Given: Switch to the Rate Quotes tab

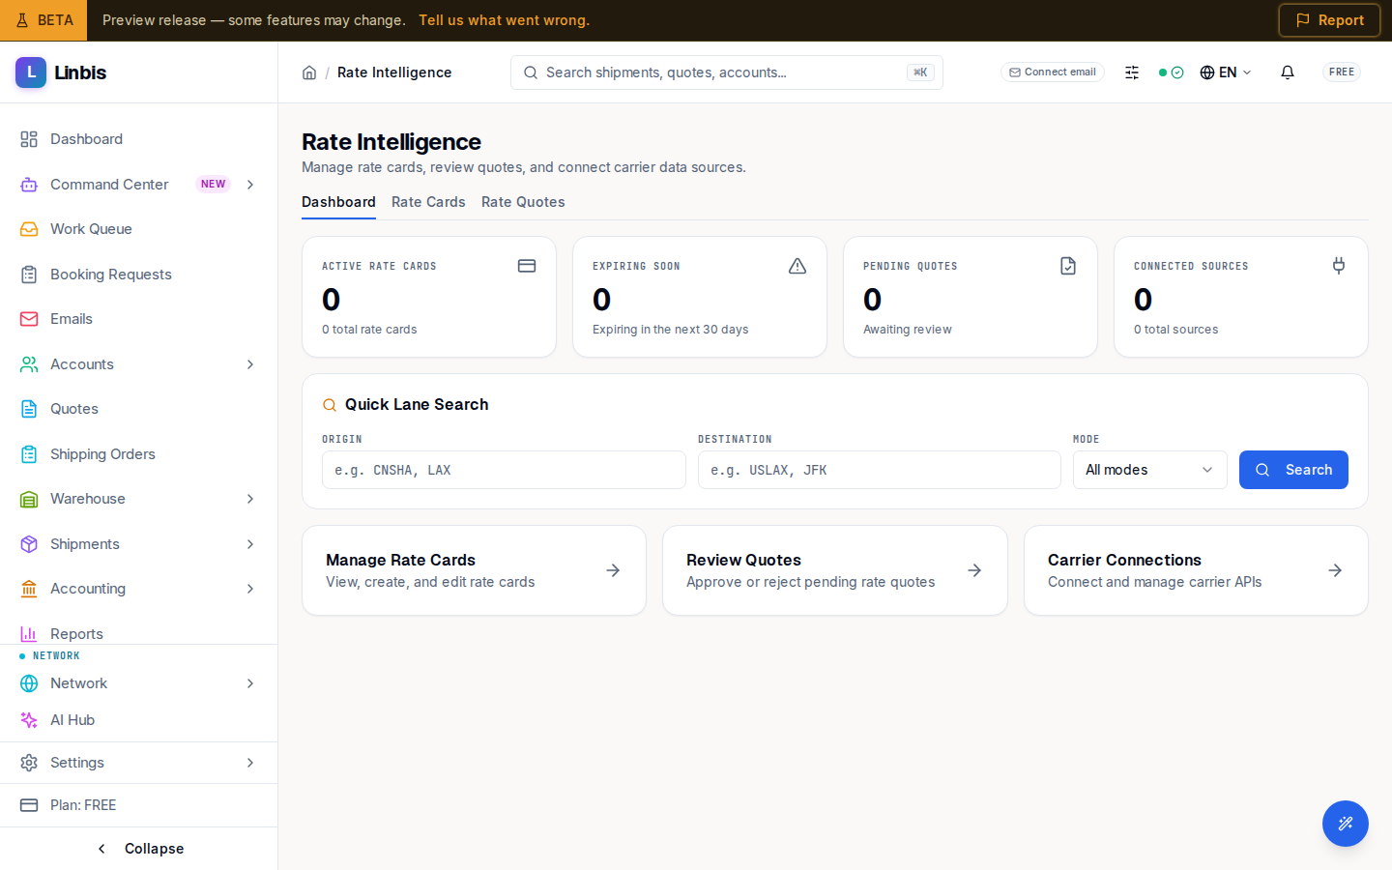Looking at the screenshot, I should (x=523, y=202).
